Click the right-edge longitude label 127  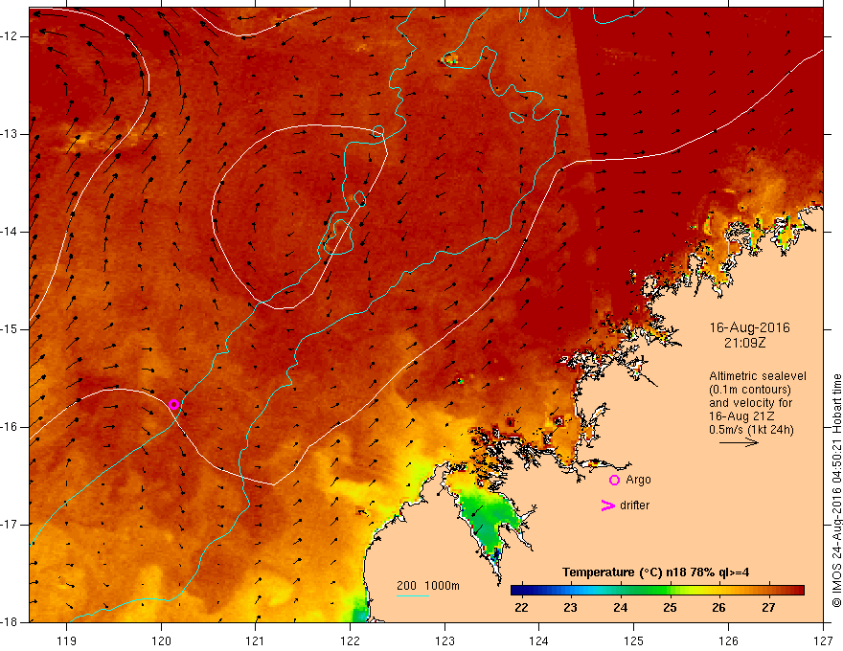823,640
